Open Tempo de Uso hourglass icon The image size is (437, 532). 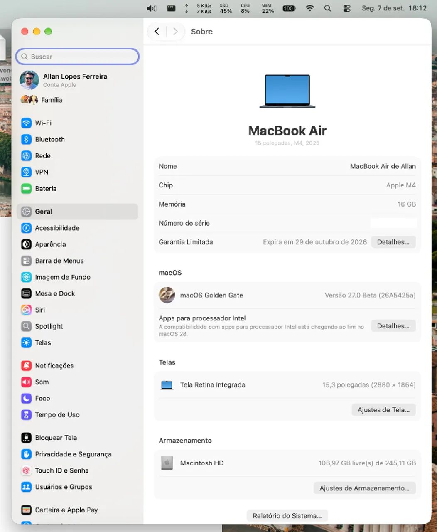tap(26, 415)
